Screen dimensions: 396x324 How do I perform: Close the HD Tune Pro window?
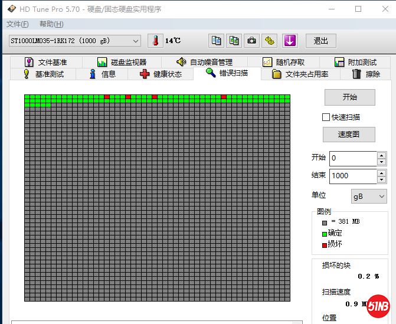(x=385, y=9)
